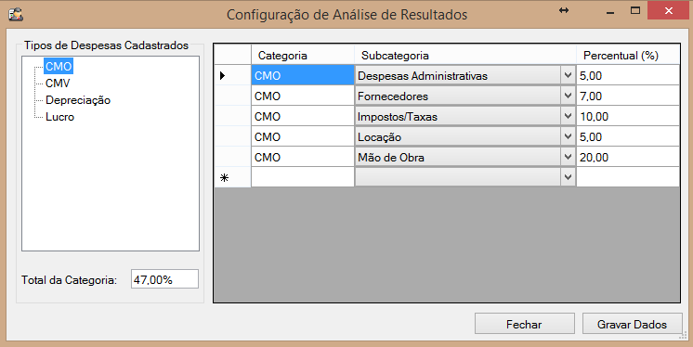Expand Mão de Obra subcategory dropdown
The height and width of the screenshot is (347, 693).
(568, 157)
